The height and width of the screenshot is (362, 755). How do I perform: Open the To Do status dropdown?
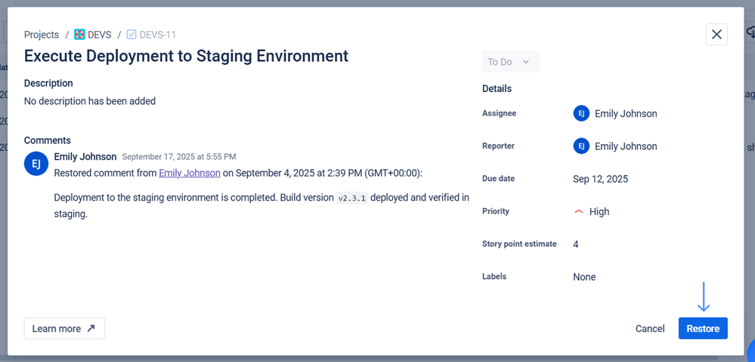click(510, 62)
